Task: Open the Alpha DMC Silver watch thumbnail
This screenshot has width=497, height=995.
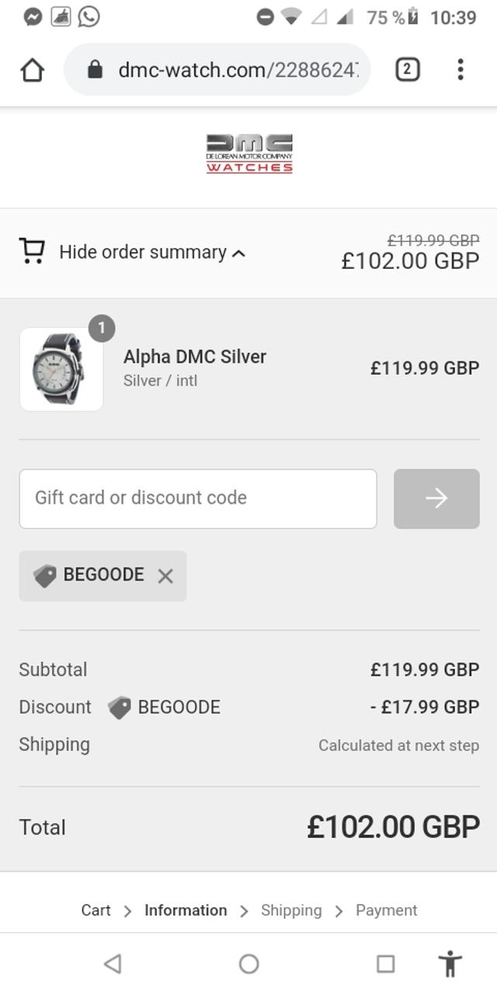Action: (x=61, y=369)
